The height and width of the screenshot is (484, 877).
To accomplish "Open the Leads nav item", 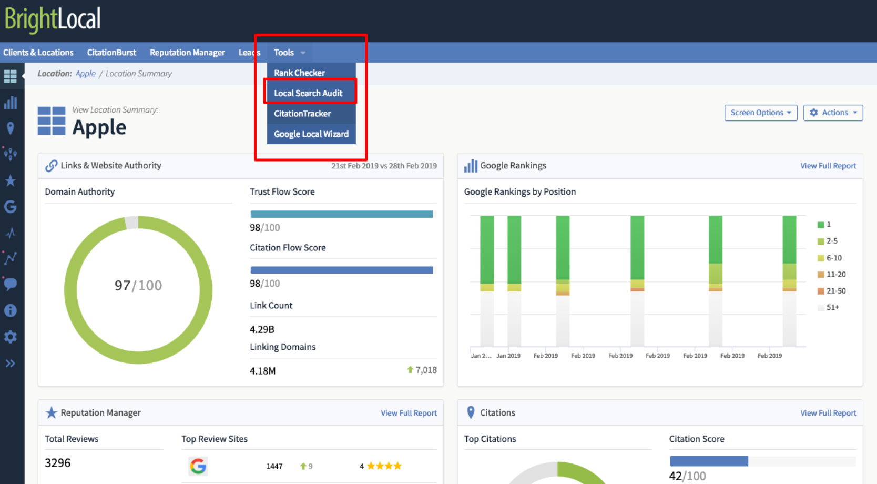I will pyautogui.click(x=249, y=53).
